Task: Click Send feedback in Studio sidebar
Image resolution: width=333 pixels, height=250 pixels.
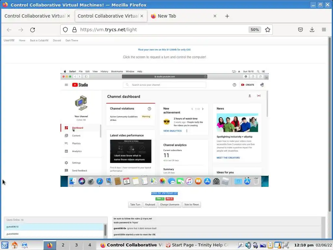Action: 79,171
